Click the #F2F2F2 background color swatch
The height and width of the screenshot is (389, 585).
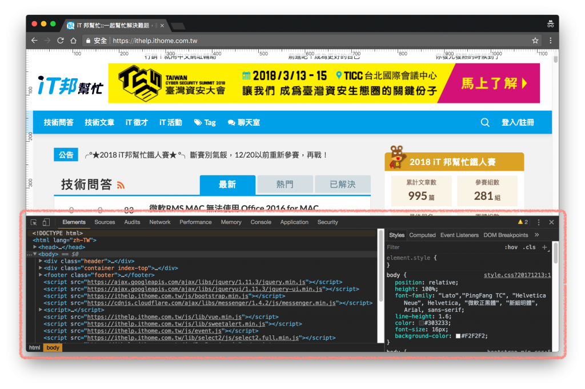coord(458,336)
